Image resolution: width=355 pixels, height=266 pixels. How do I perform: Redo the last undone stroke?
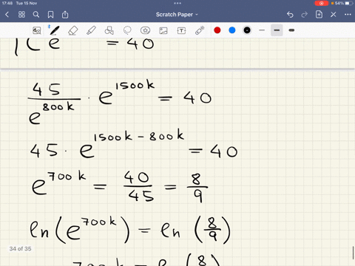[x=305, y=15]
